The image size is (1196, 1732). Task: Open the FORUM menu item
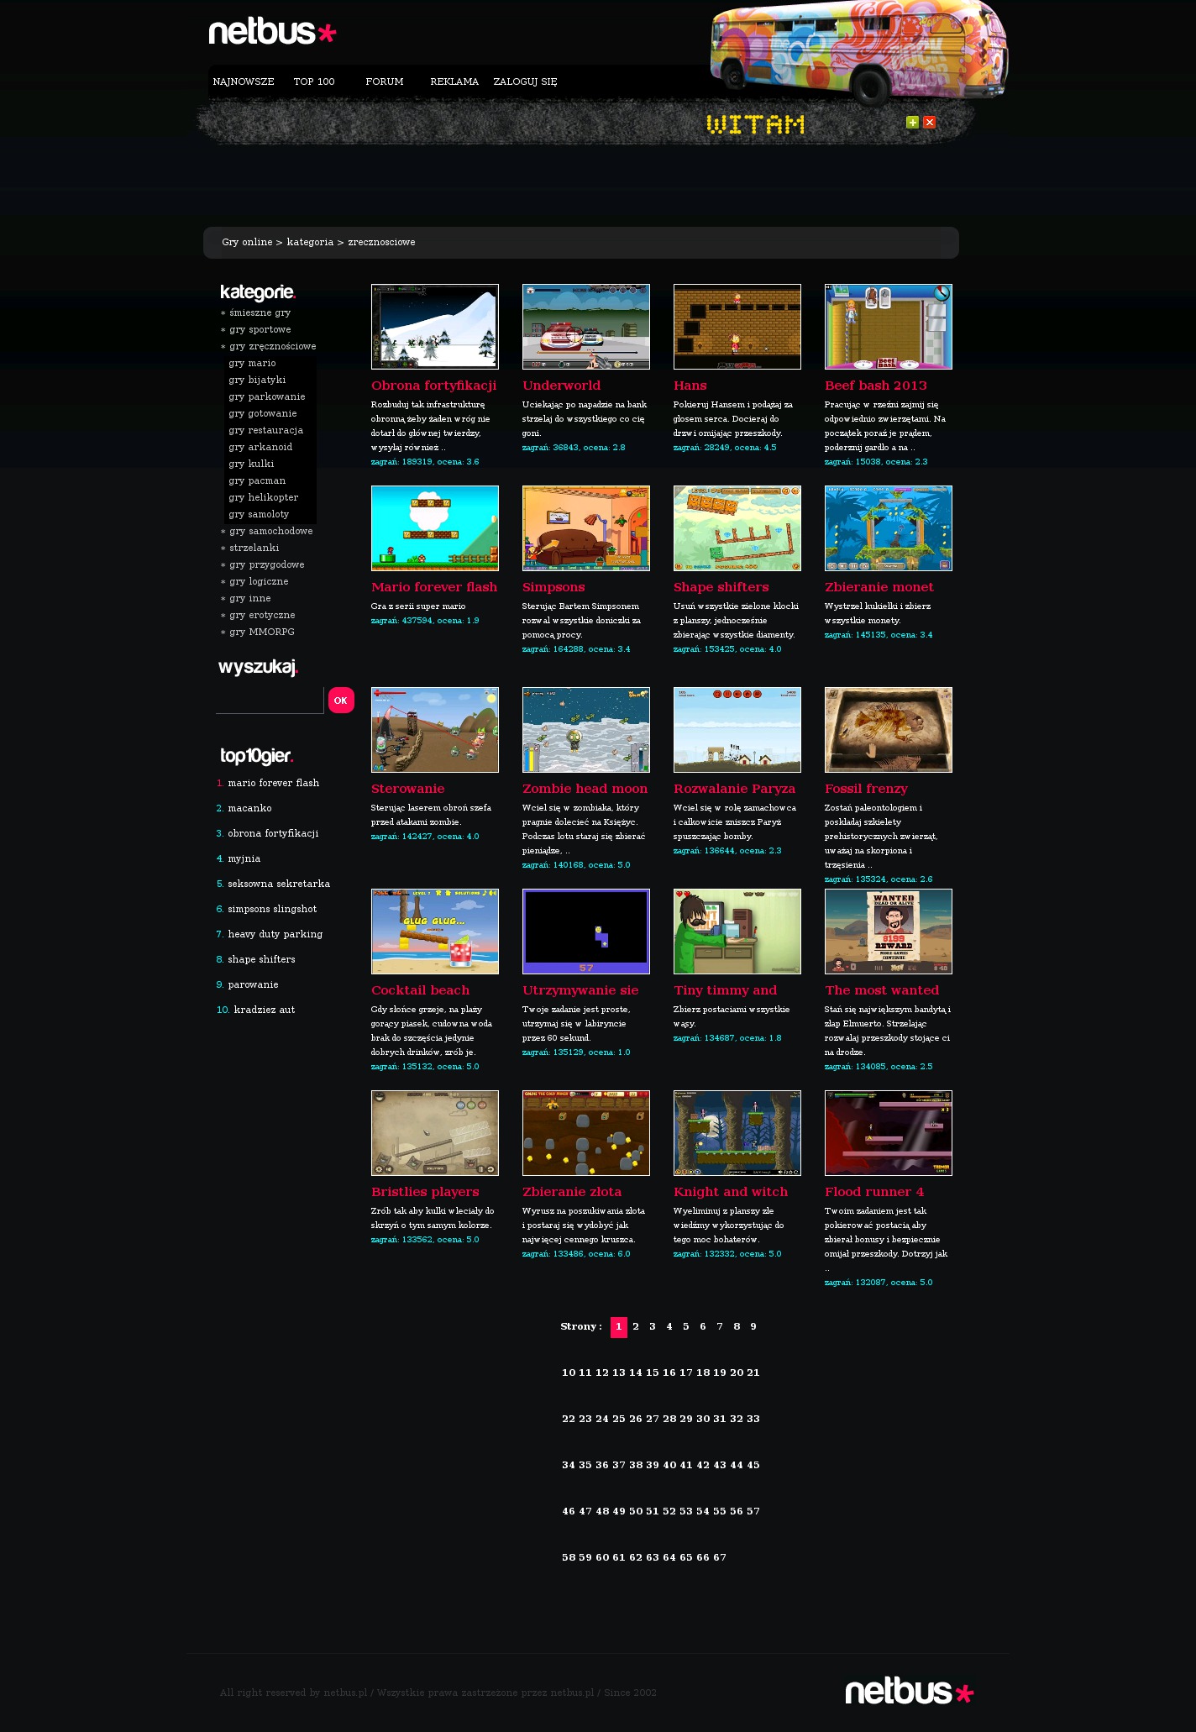(384, 81)
